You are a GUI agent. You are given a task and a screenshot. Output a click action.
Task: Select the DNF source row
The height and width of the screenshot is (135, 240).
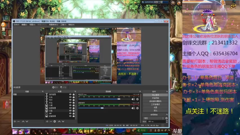(61, 113)
